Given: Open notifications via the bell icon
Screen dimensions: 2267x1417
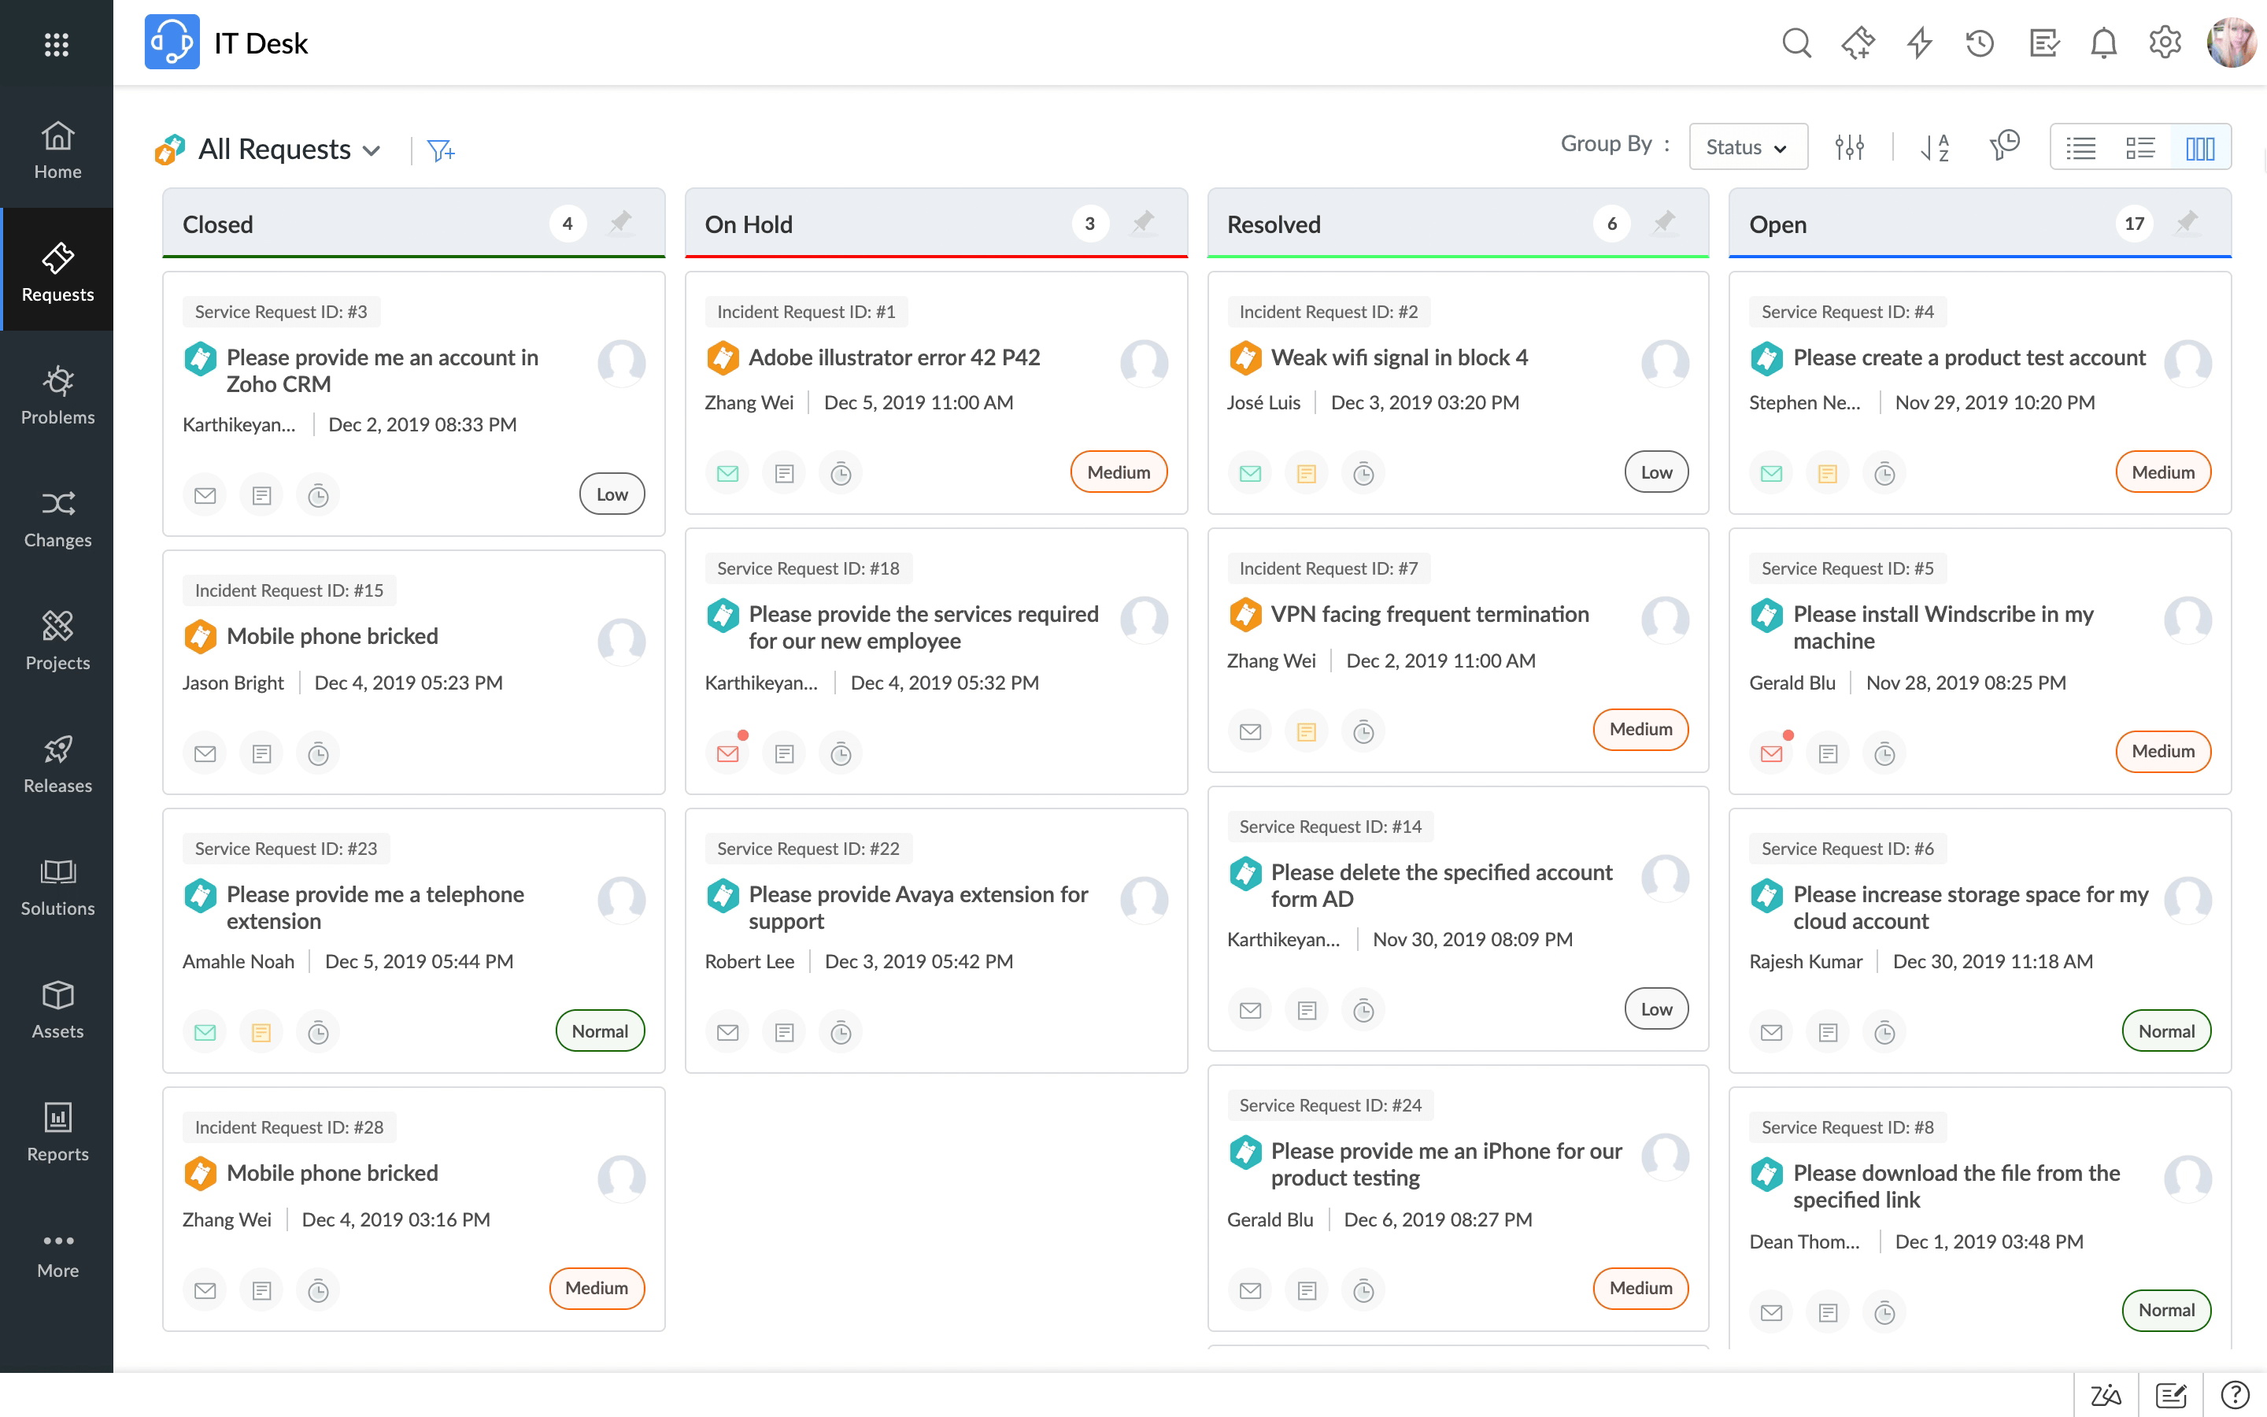Looking at the screenshot, I should coord(2104,43).
